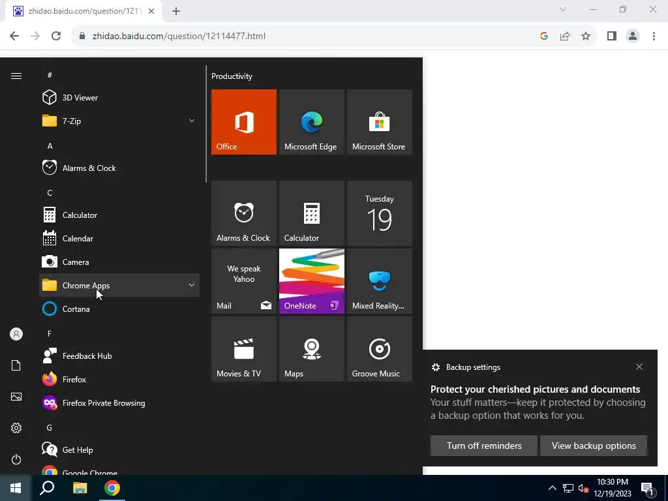The width and height of the screenshot is (668, 501).
Task: Open the Alarms & Clock tile
Action: (244, 213)
